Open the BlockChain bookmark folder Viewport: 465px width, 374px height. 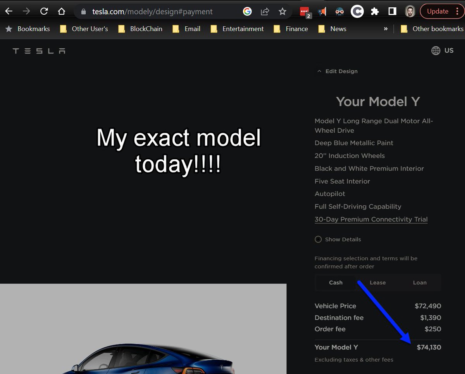pyautogui.click(x=140, y=29)
